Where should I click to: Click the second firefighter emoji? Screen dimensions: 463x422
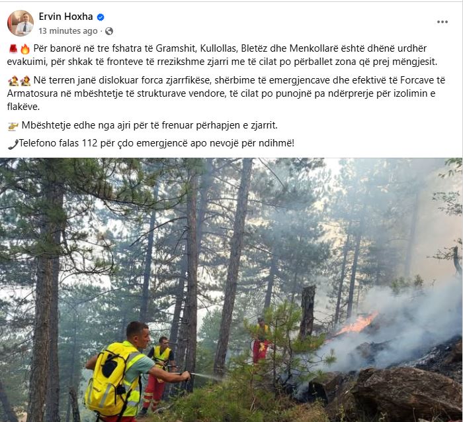pyautogui.click(x=25, y=80)
